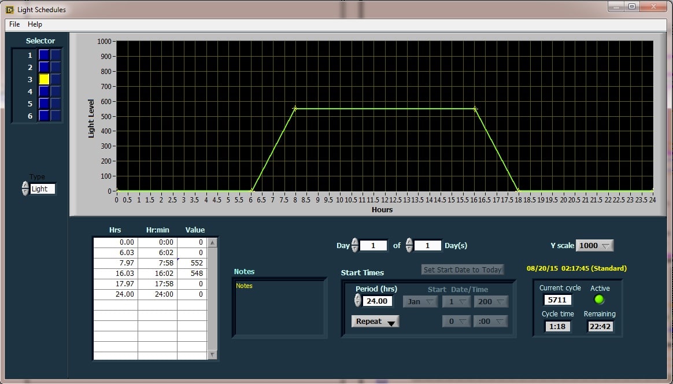The width and height of the screenshot is (673, 384).
Task: Click the Day number stepper arrows
Action: (x=355, y=245)
